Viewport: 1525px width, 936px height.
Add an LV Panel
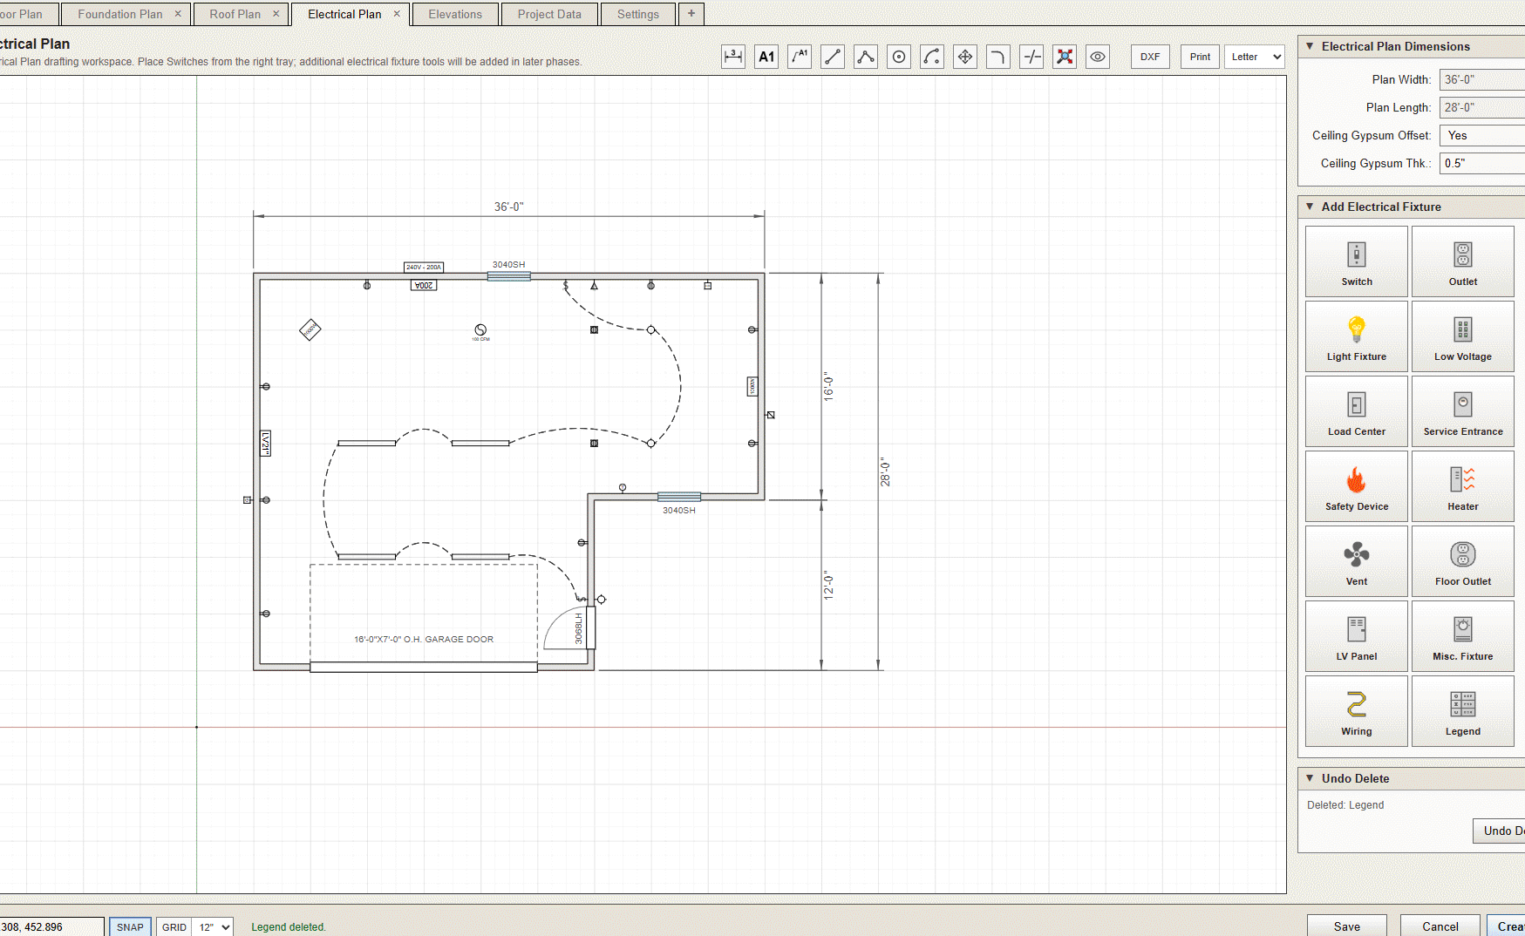coord(1357,636)
